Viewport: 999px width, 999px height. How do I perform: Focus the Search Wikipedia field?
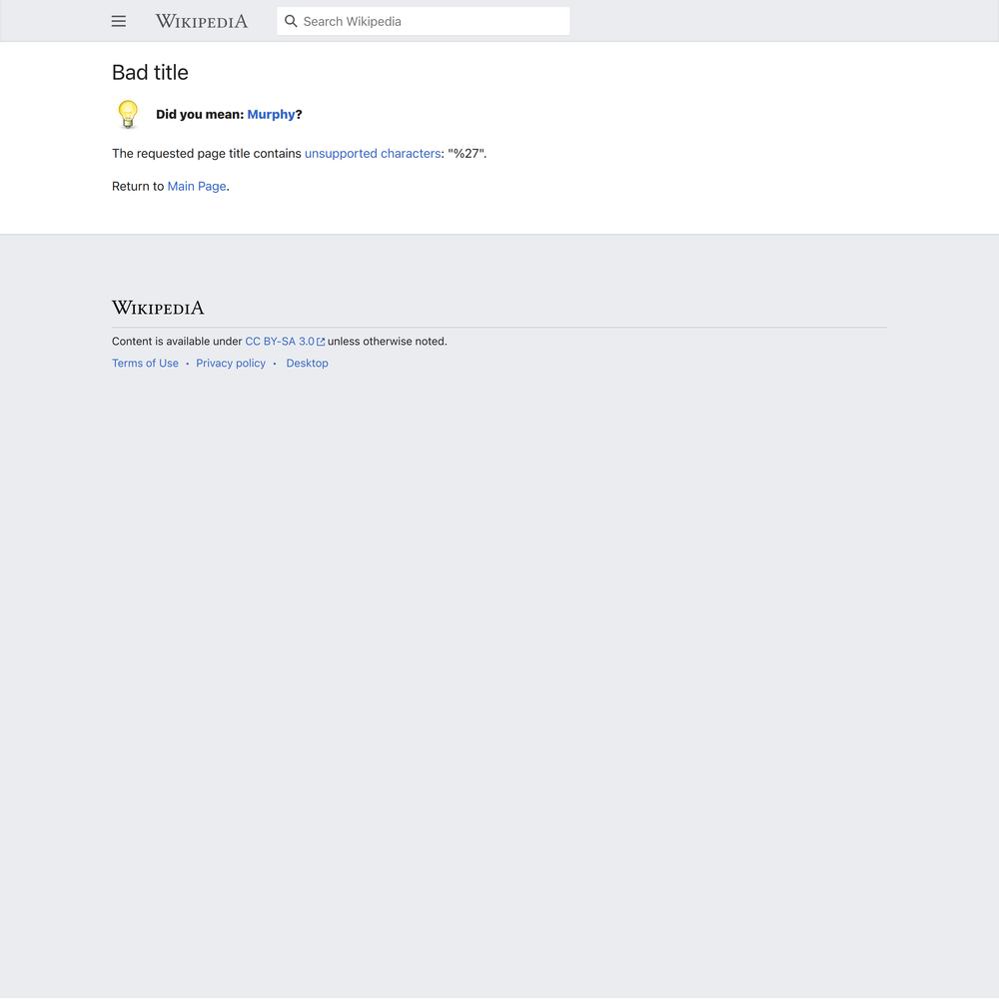[x=423, y=21]
